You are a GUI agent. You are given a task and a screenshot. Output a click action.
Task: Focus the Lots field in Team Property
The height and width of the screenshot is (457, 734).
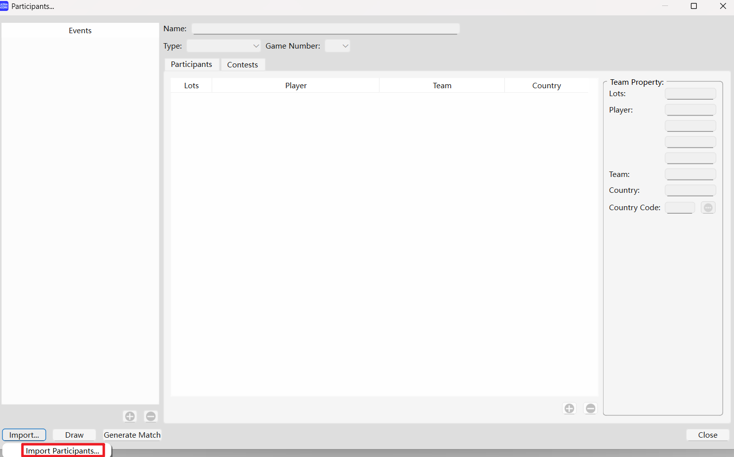coord(690,94)
